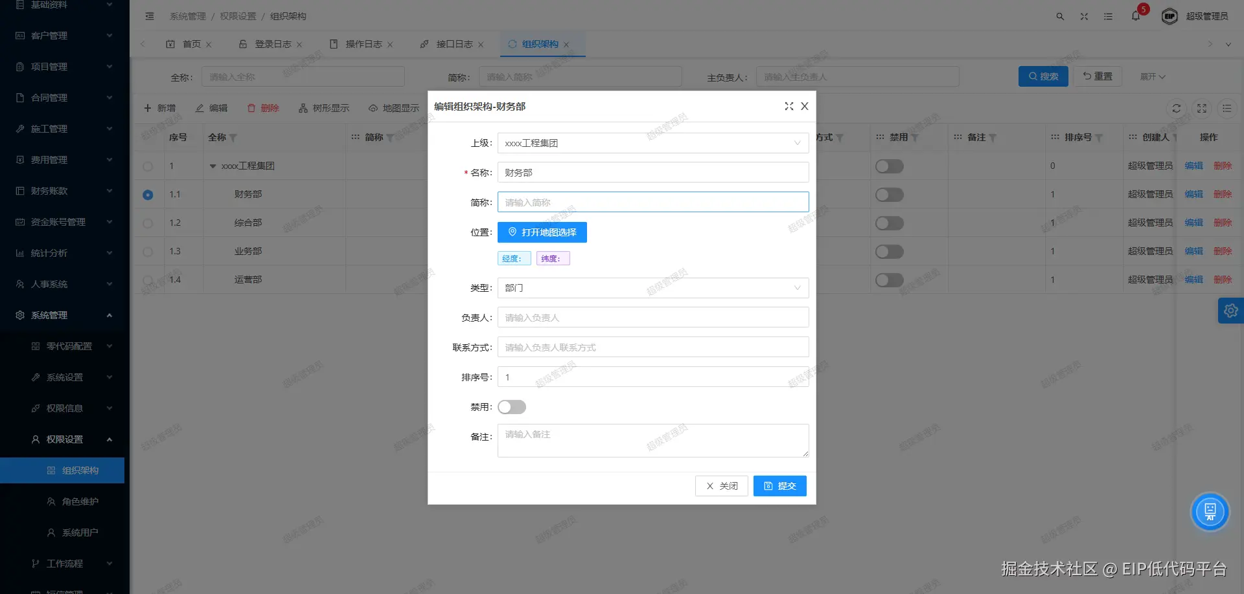Toggle 禁用 switch for 运营部 row
The image size is (1244, 594).
point(890,280)
